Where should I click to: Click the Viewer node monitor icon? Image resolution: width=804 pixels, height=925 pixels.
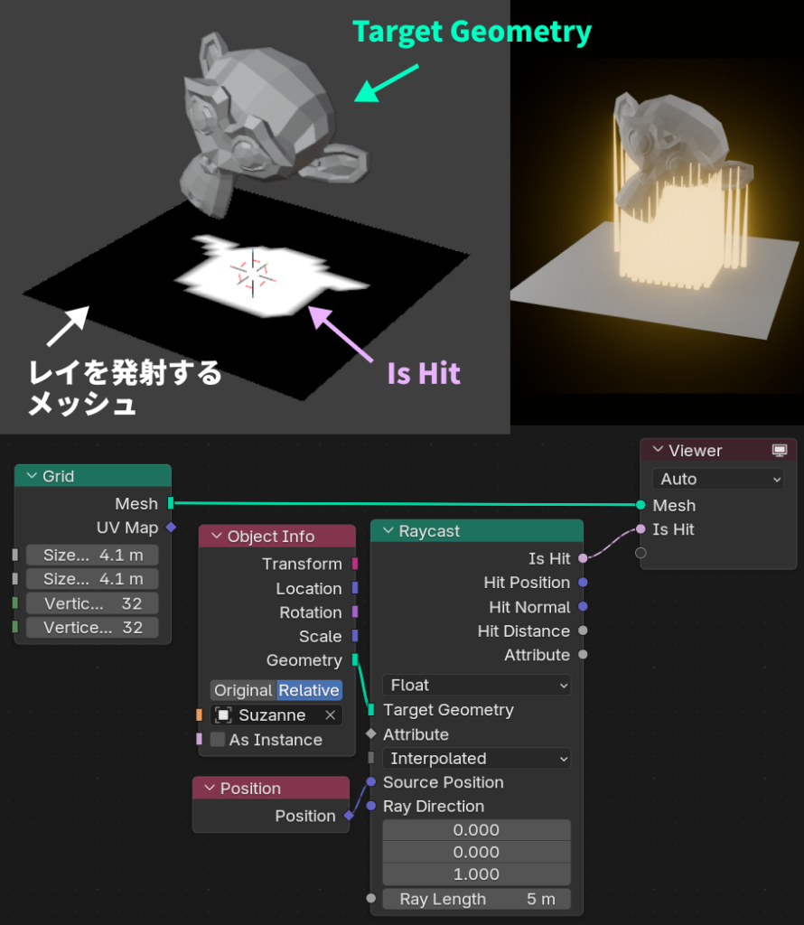pos(779,451)
